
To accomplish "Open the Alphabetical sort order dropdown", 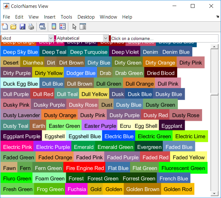I will coord(105,38).
